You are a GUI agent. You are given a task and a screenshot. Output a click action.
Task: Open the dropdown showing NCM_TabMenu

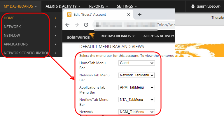136,112
